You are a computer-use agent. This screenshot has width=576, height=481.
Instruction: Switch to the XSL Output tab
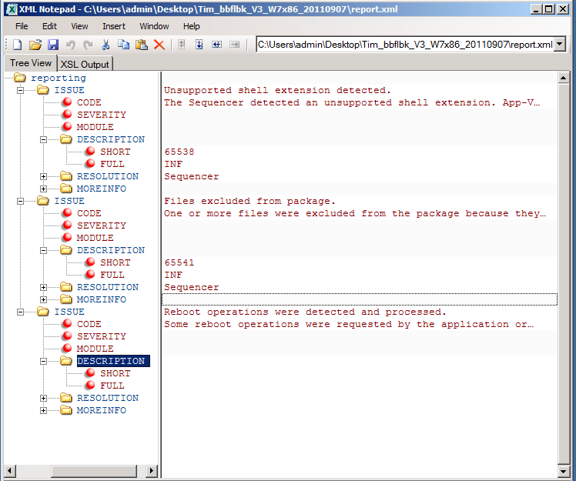(85, 64)
